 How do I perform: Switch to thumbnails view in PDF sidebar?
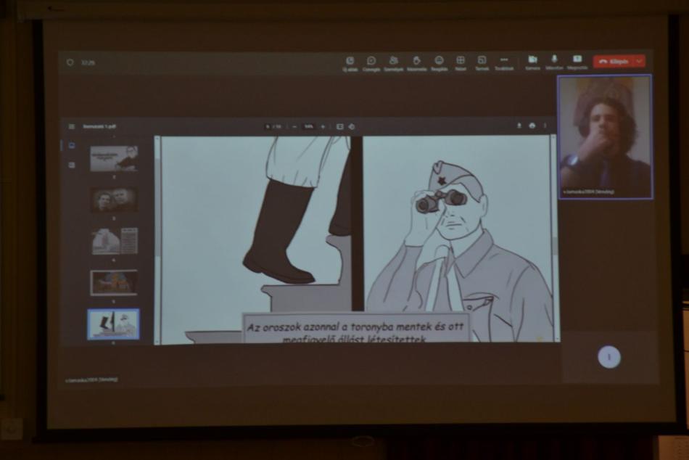pyautogui.click(x=72, y=145)
